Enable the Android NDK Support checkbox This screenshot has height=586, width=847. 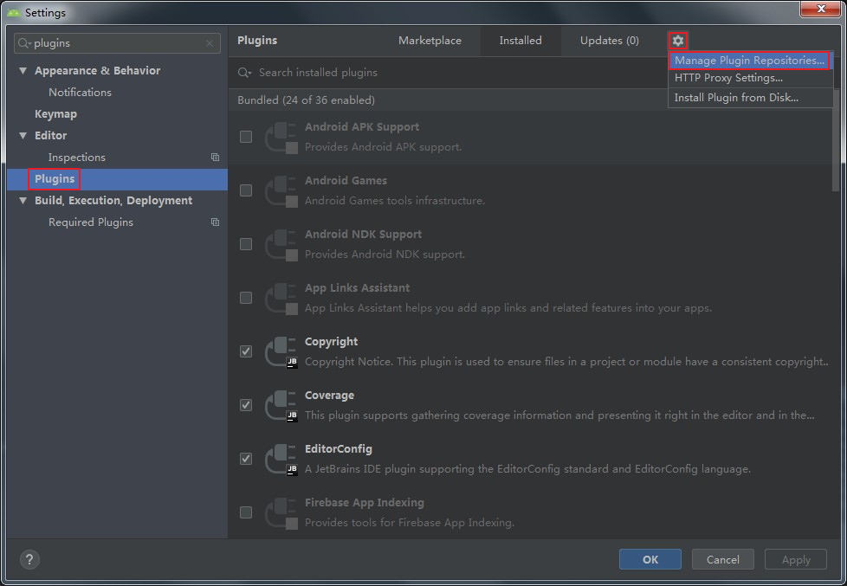coord(246,244)
